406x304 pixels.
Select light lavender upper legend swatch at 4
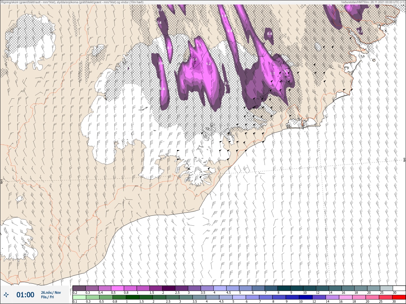220,288
